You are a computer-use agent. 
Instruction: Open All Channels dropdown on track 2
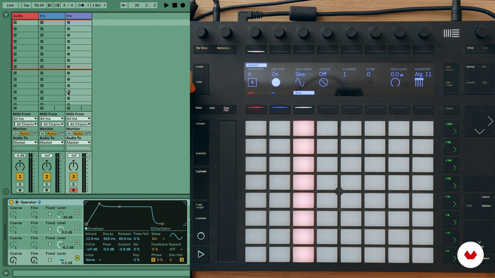click(52, 124)
